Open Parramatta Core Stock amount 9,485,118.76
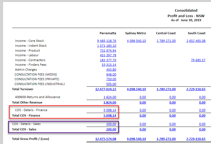The width and height of the screenshot is (211, 144). (107, 41)
